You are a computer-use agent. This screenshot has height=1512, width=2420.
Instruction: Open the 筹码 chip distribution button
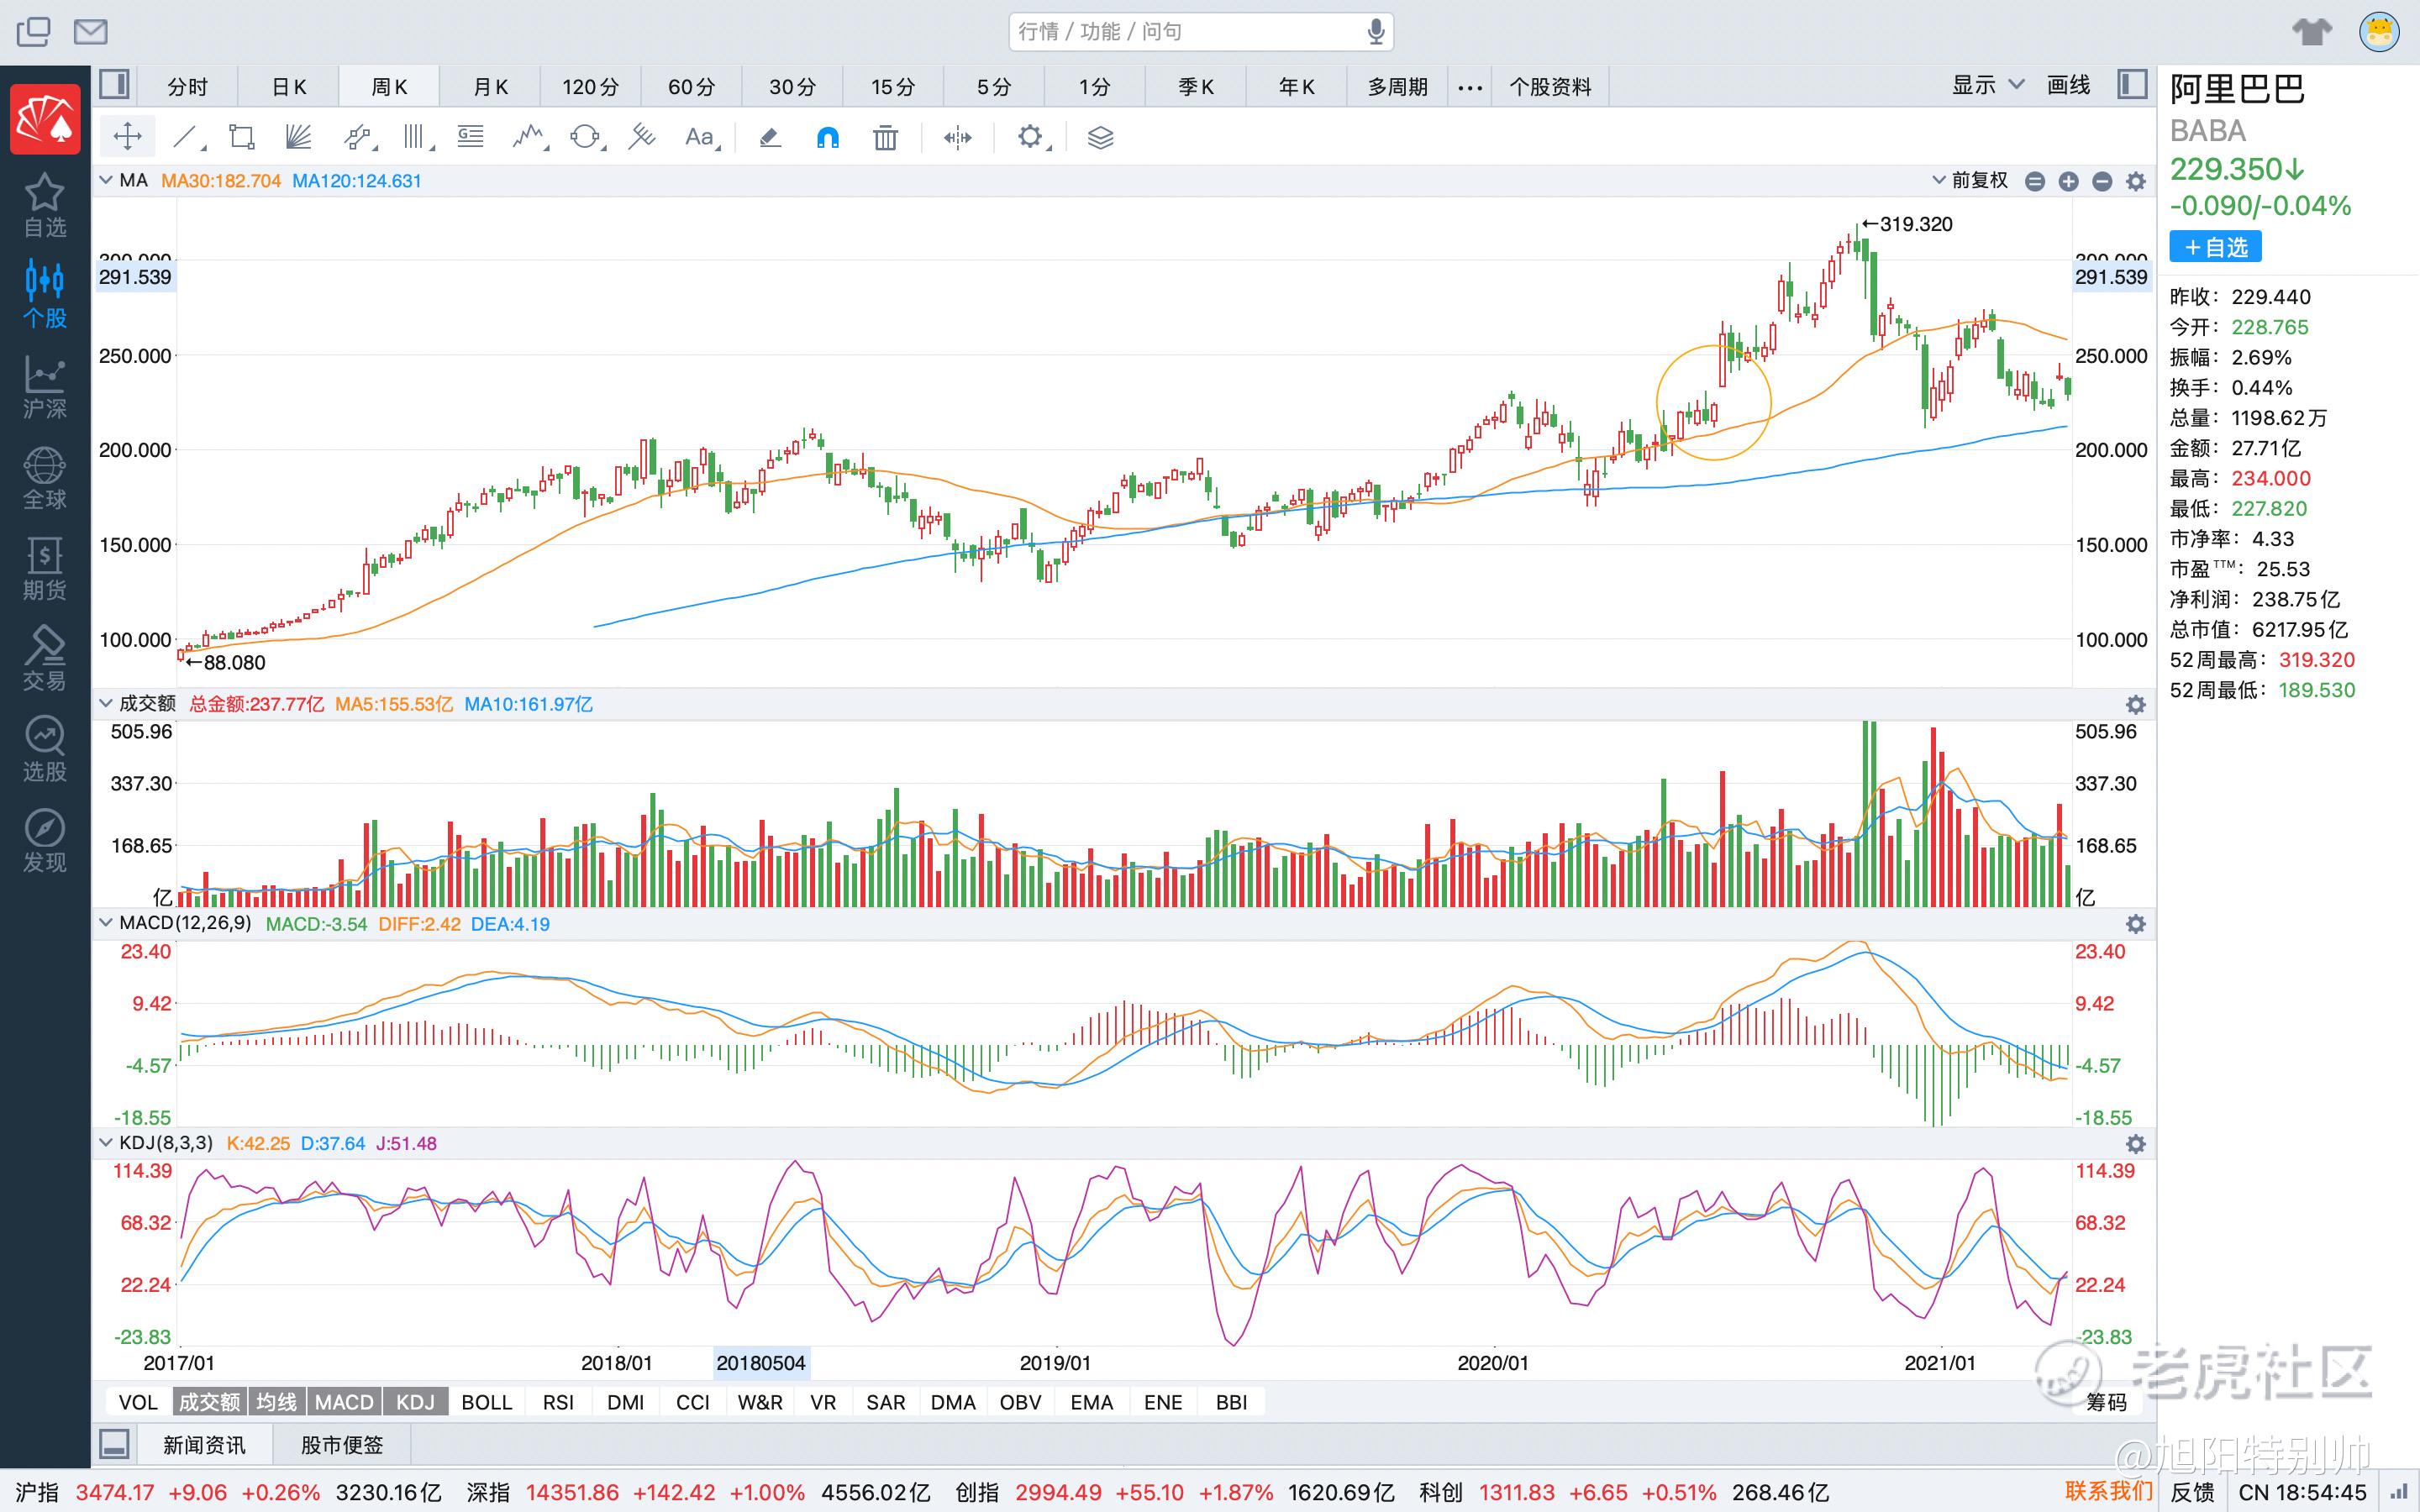(2107, 1402)
